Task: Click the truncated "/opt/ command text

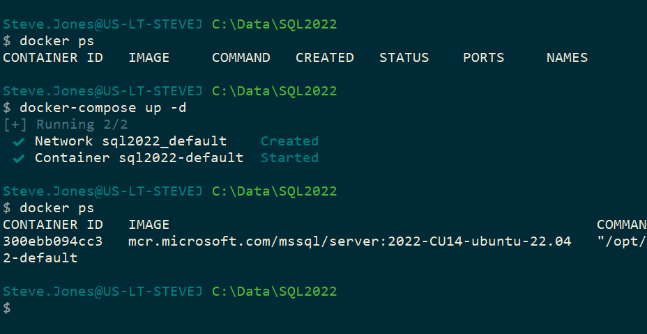Action: tap(622, 241)
